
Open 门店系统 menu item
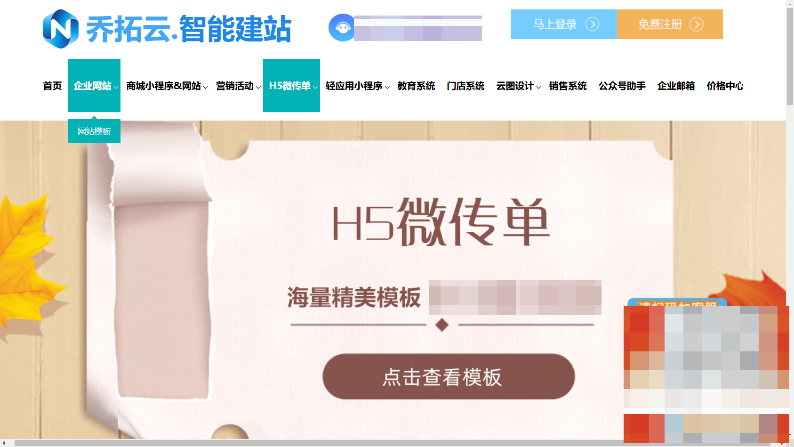(x=465, y=86)
